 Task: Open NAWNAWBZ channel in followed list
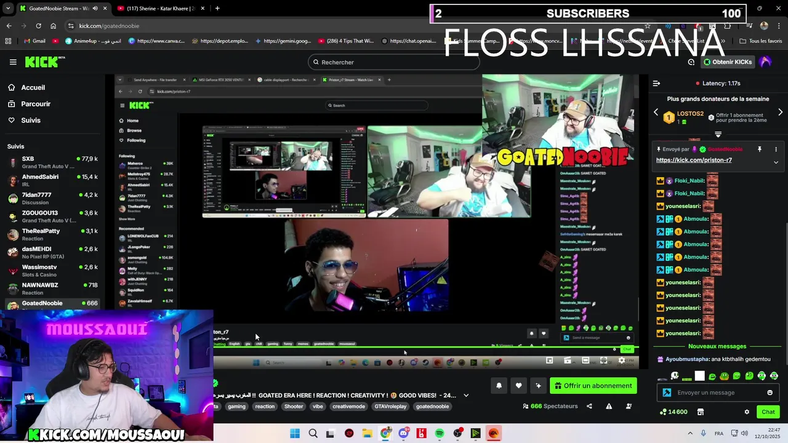[52, 289]
